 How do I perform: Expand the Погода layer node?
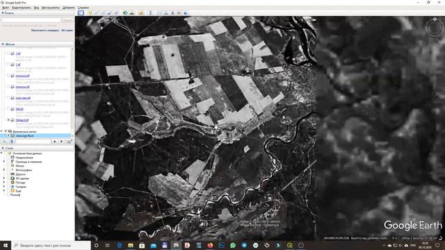[4, 182]
